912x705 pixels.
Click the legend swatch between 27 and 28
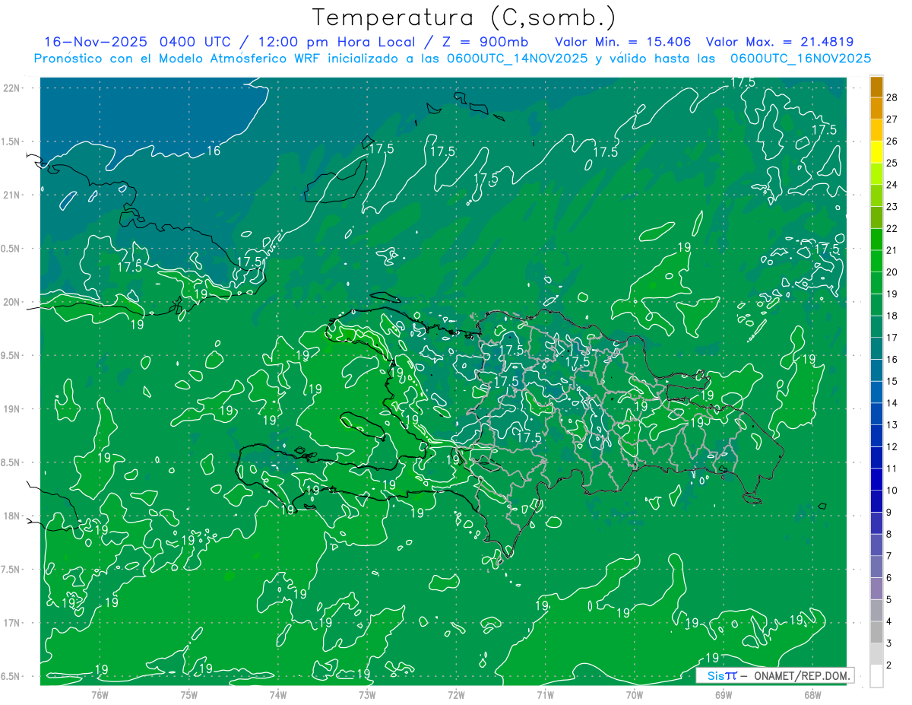[876, 109]
